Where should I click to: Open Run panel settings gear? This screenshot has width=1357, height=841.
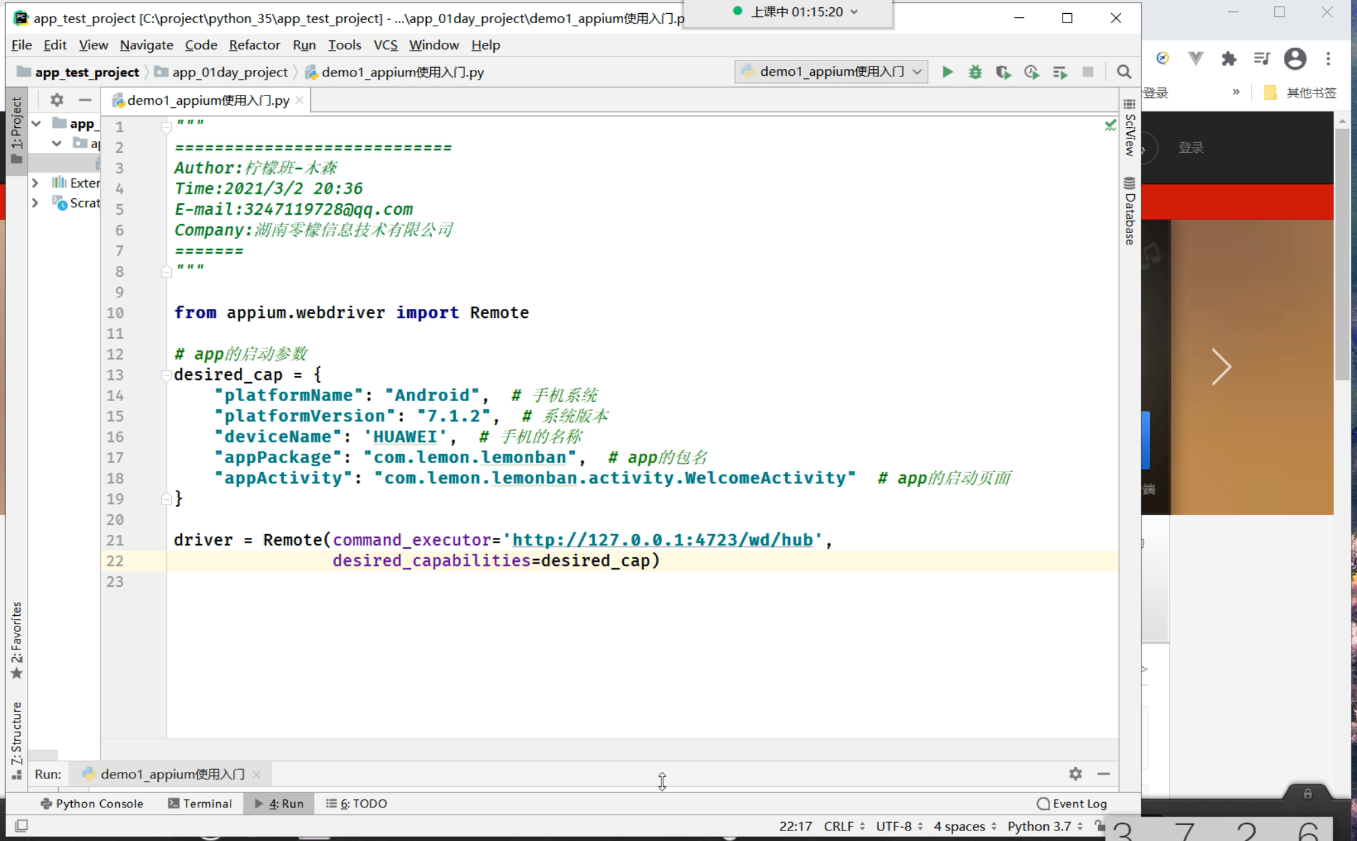click(x=1075, y=774)
